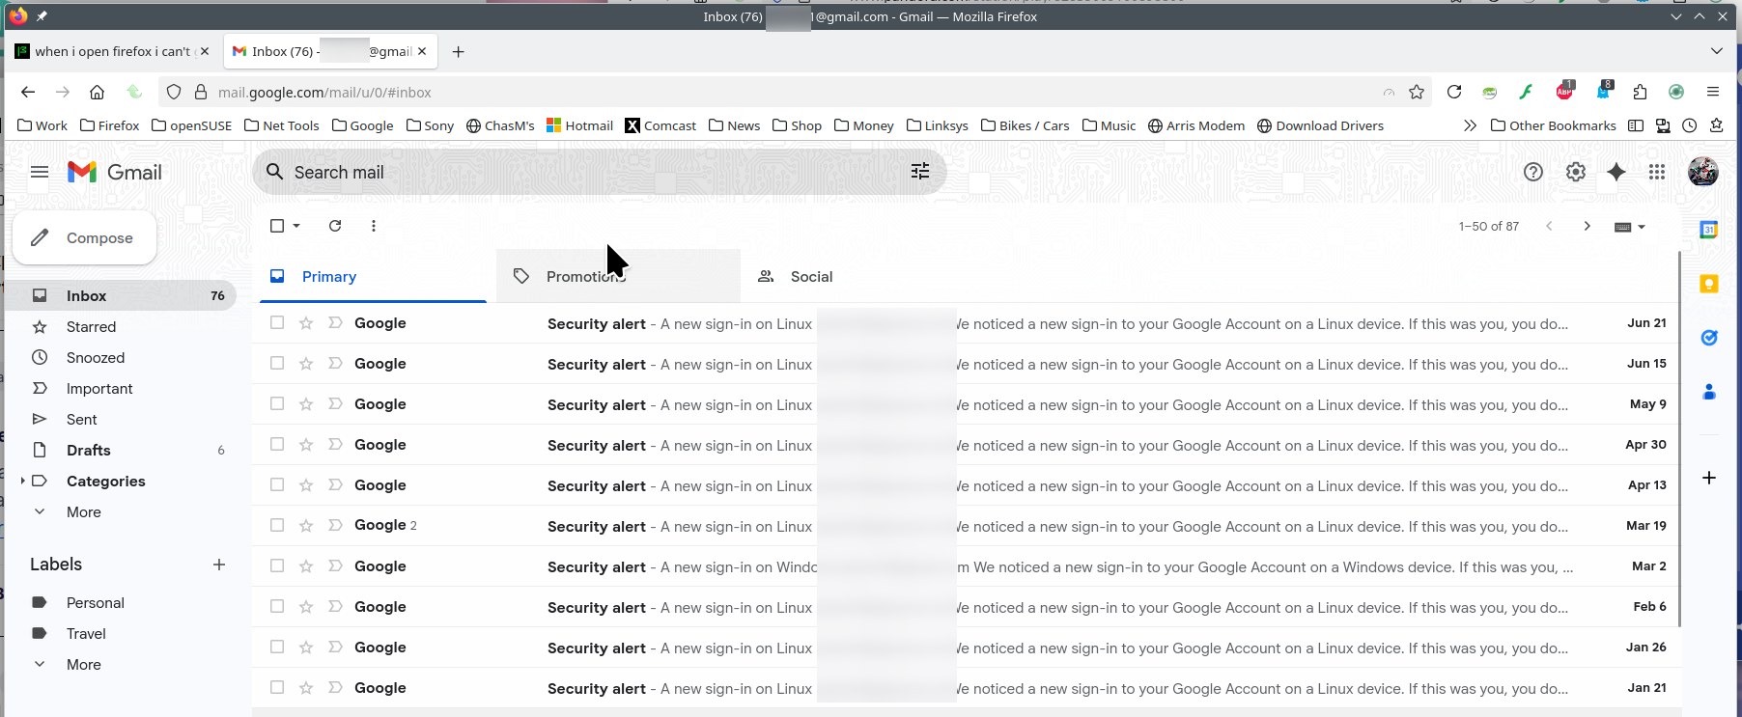The width and height of the screenshot is (1742, 717).
Task: Reload the page in Firefox toolbar
Action: (x=1454, y=92)
